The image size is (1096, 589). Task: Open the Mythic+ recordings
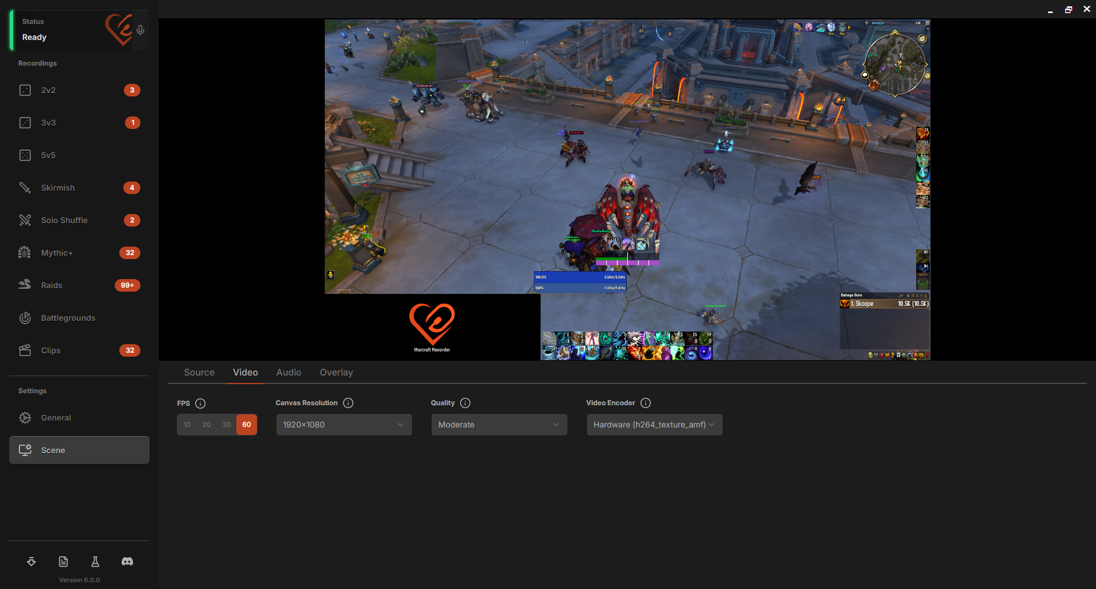coord(79,253)
